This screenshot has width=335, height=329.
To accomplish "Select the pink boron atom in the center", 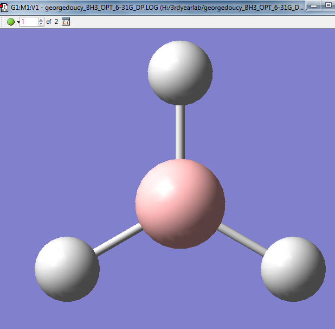I will click(x=180, y=204).
